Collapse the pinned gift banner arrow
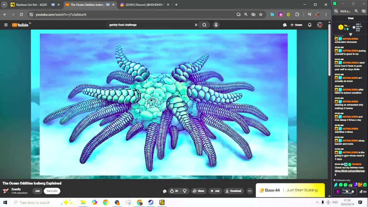 pos(350,34)
